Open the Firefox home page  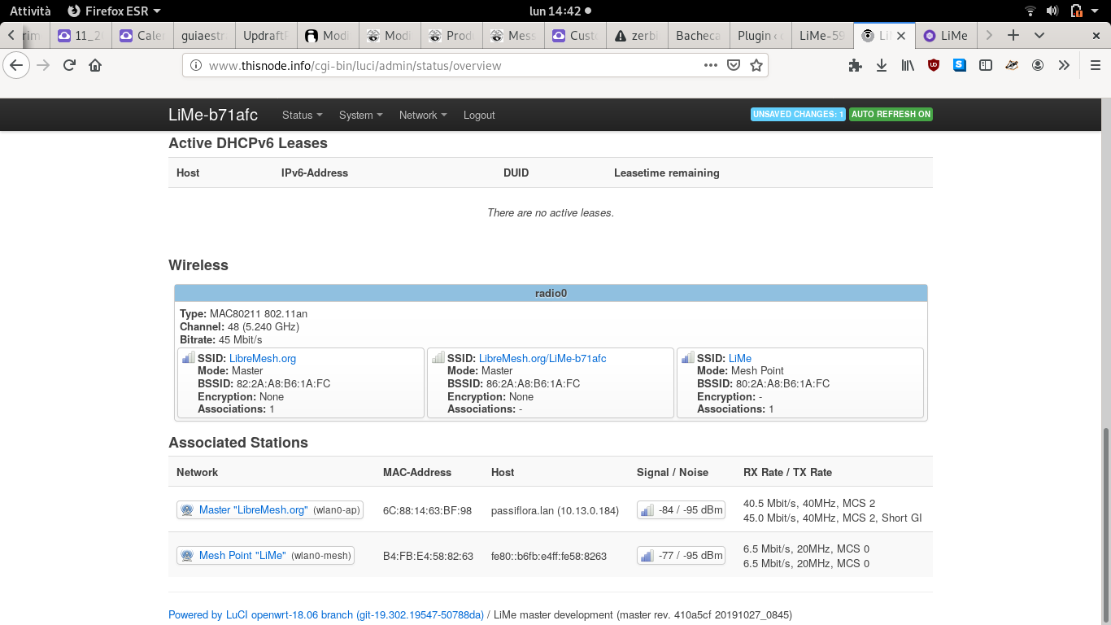[95, 65]
